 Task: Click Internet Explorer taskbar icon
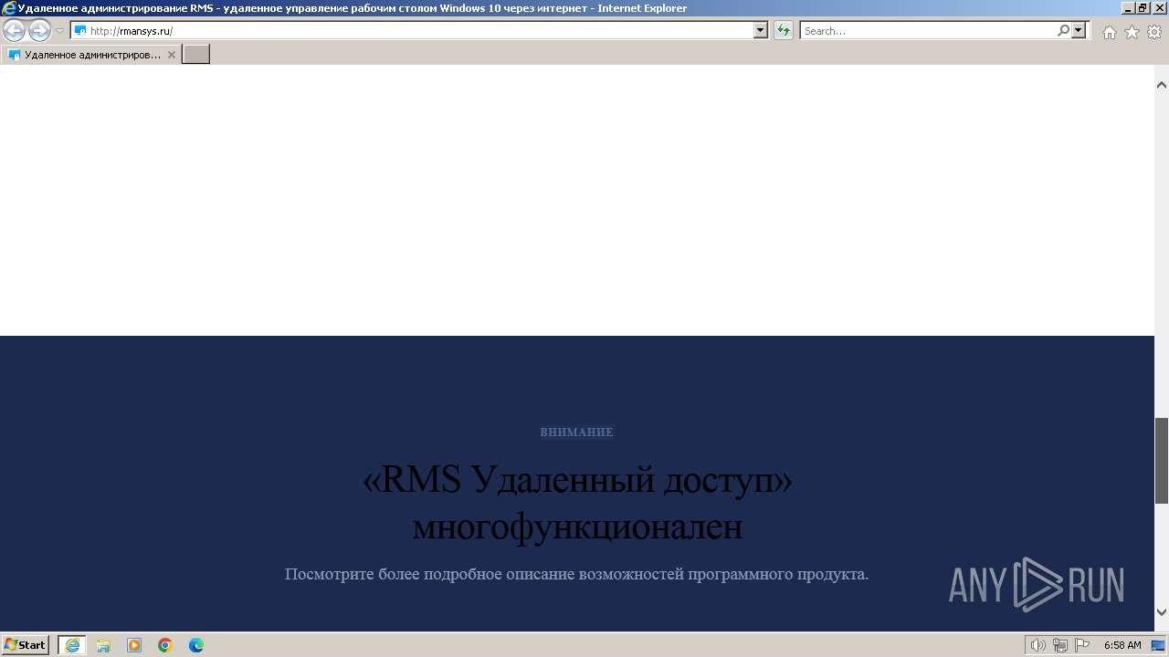pyautogui.click(x=72, y=645)
